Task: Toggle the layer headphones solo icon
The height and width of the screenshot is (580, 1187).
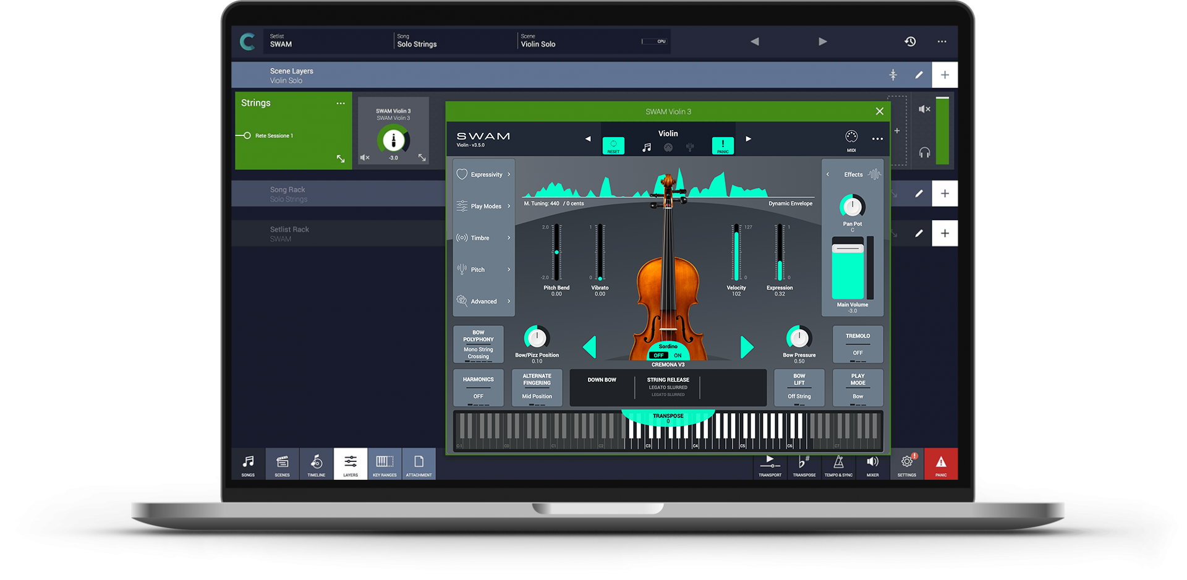Action: pos(924,152)
